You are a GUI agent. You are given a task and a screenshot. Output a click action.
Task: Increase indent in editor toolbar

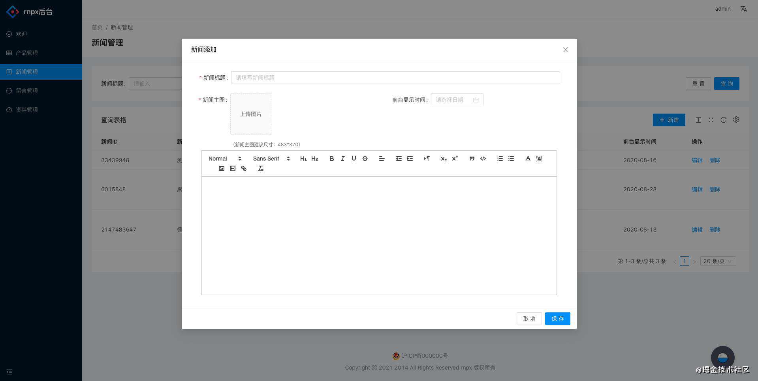(x=410, y=159)
